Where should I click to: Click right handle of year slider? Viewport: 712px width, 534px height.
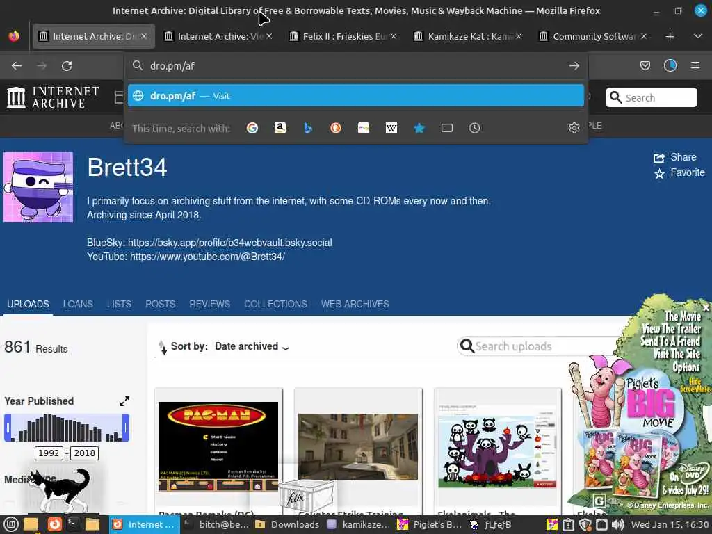click(x=126, y=428)
